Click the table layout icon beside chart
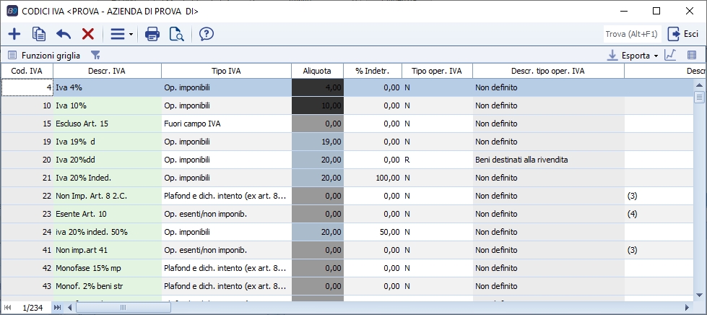This screenshot has height=315, width=707. tap(691, 55)
